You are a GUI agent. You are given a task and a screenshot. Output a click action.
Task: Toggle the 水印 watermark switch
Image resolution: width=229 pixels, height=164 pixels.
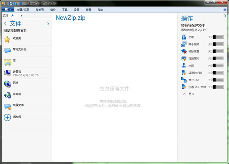(218, 65)
